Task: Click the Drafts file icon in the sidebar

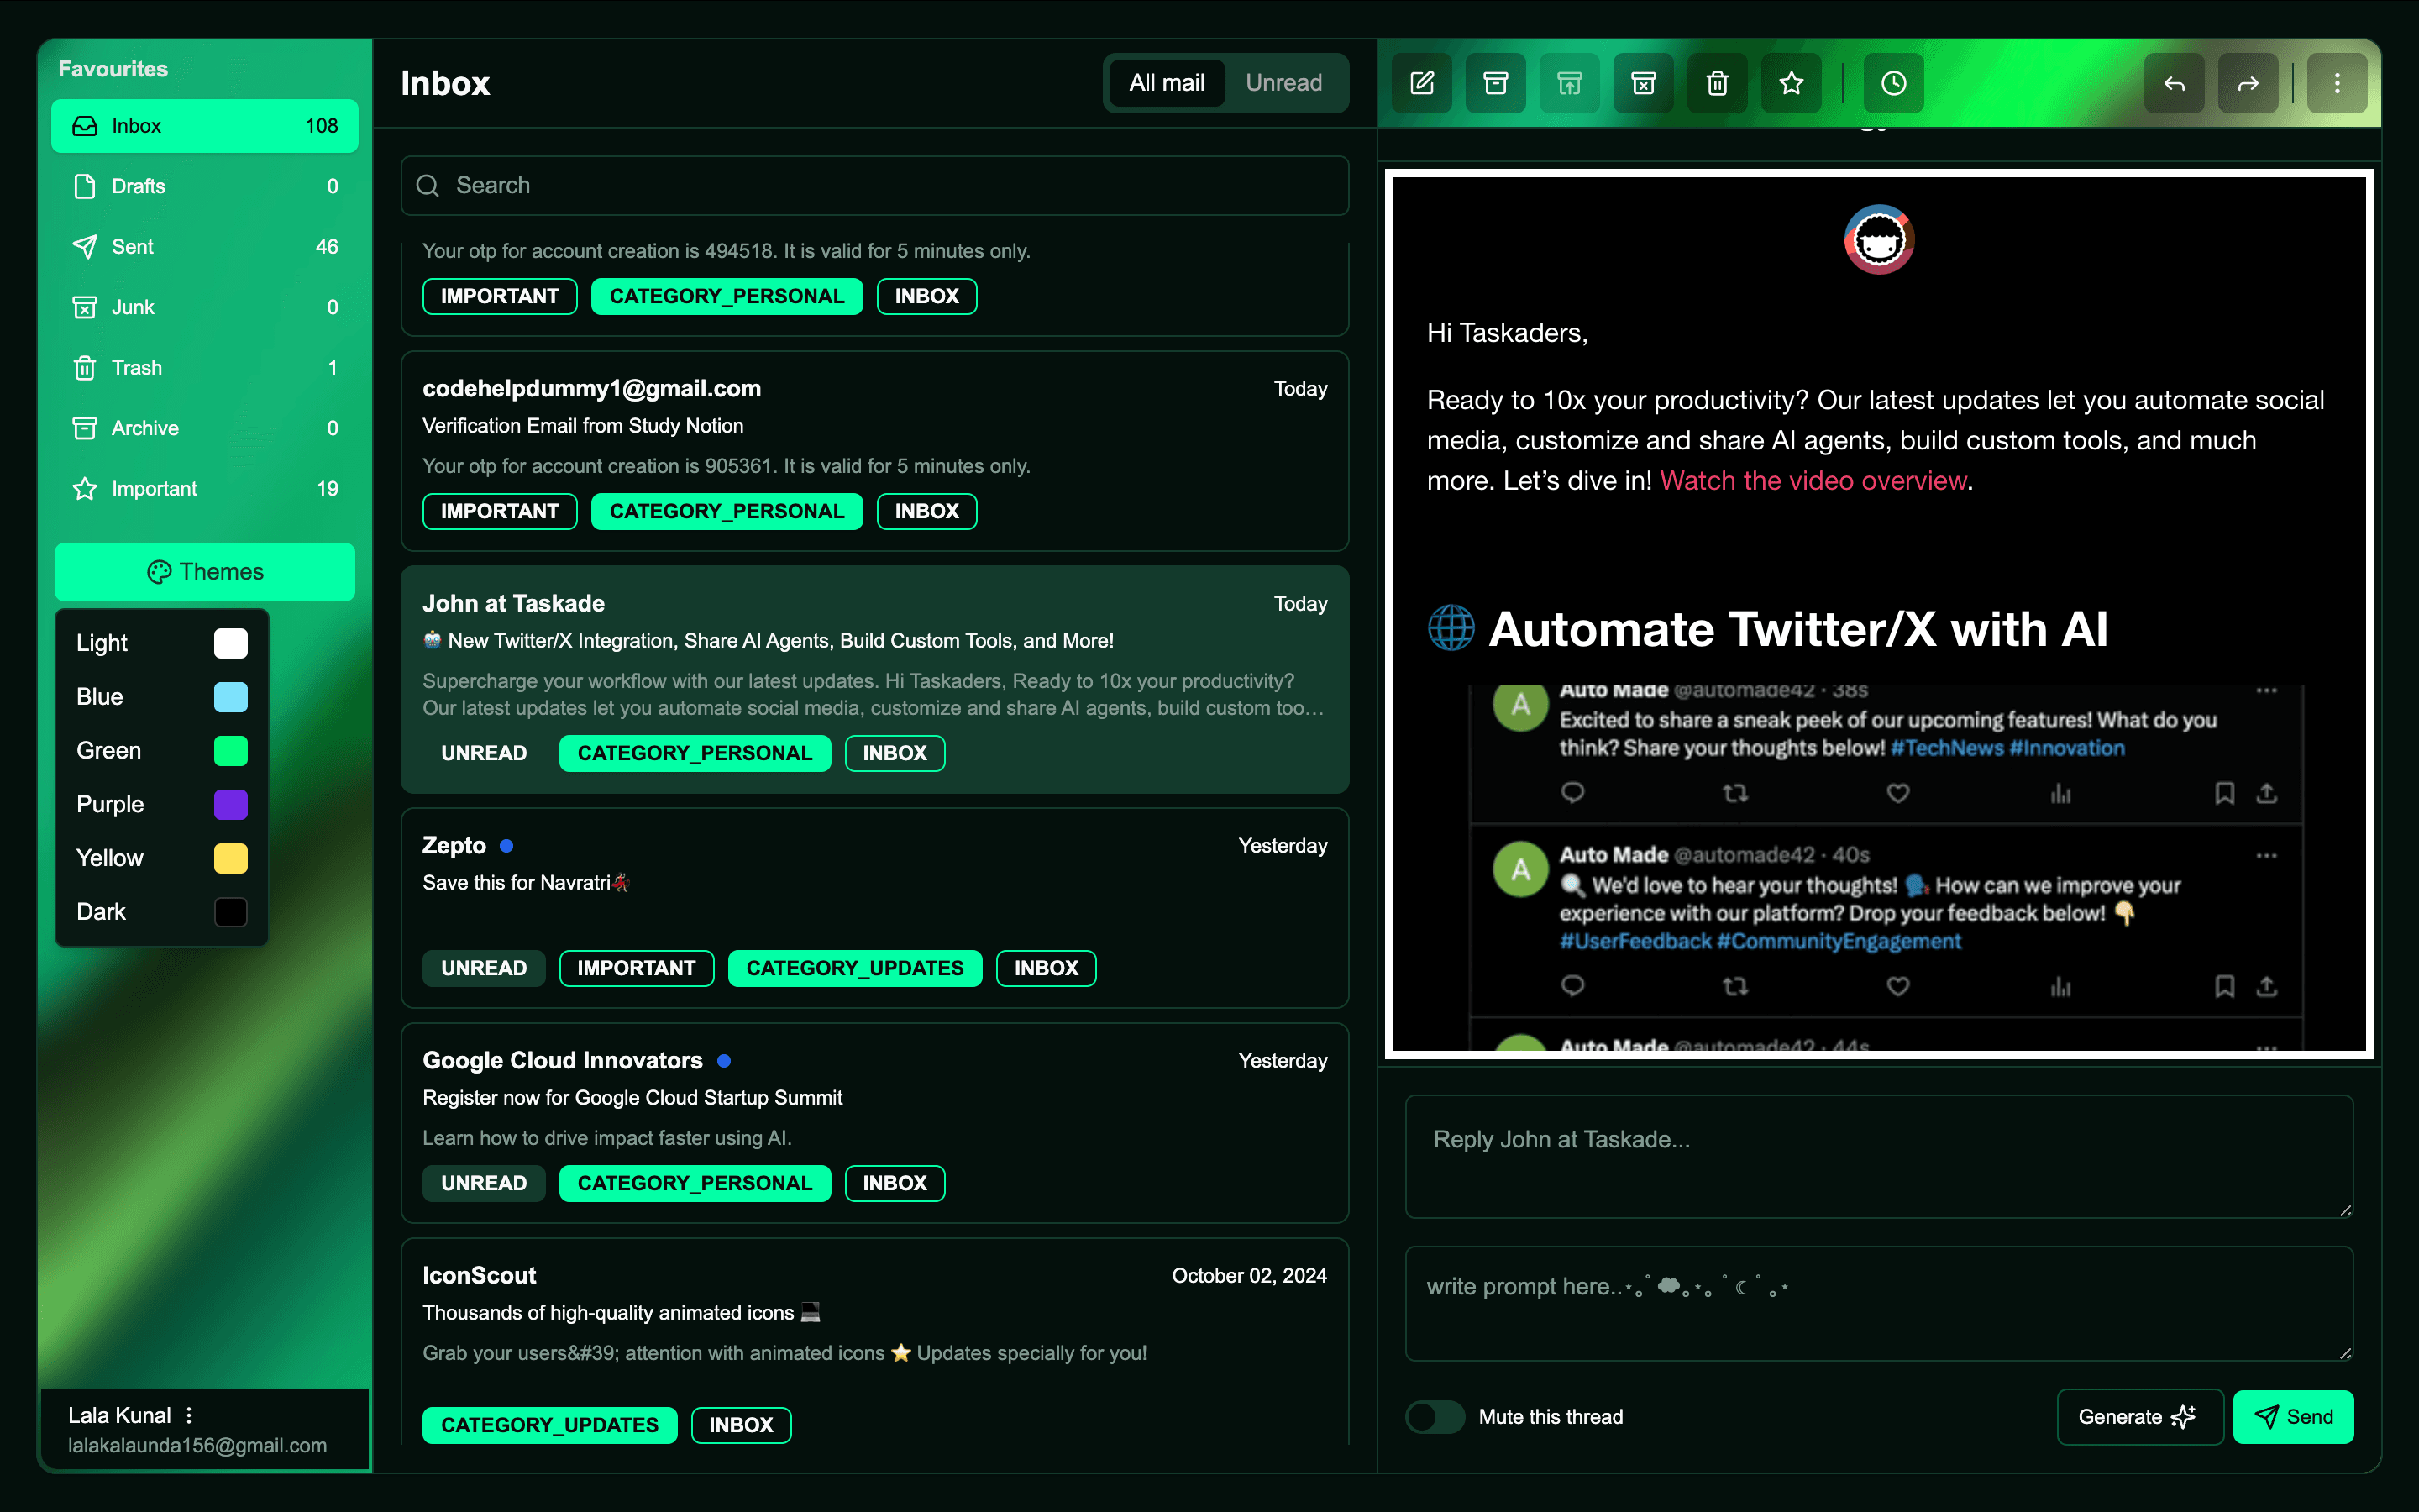Action: (x=85, y=186)
